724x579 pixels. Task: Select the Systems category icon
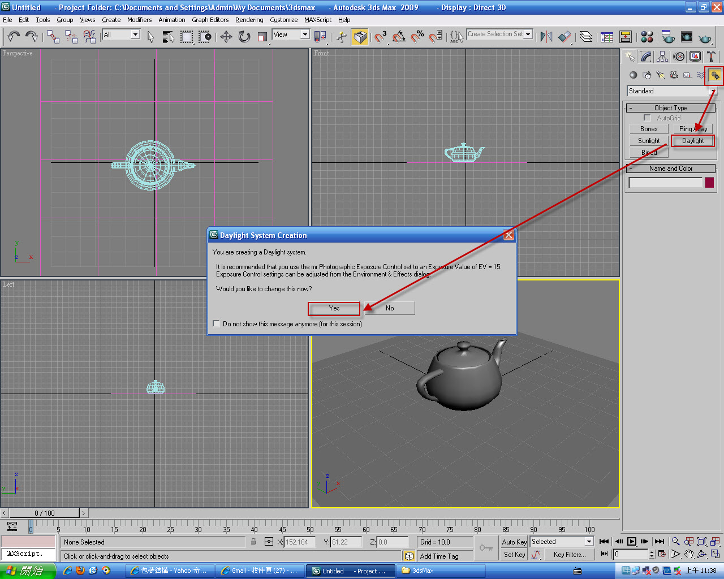[715, 75]
